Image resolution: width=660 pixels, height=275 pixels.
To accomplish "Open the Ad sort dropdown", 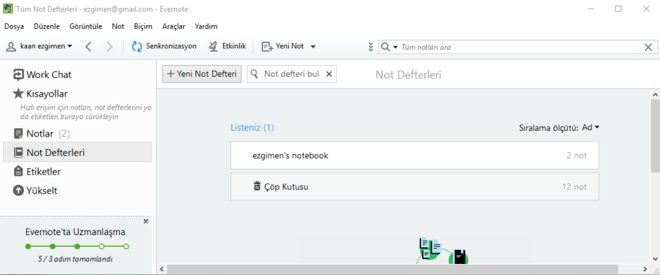I will (590, 128).
